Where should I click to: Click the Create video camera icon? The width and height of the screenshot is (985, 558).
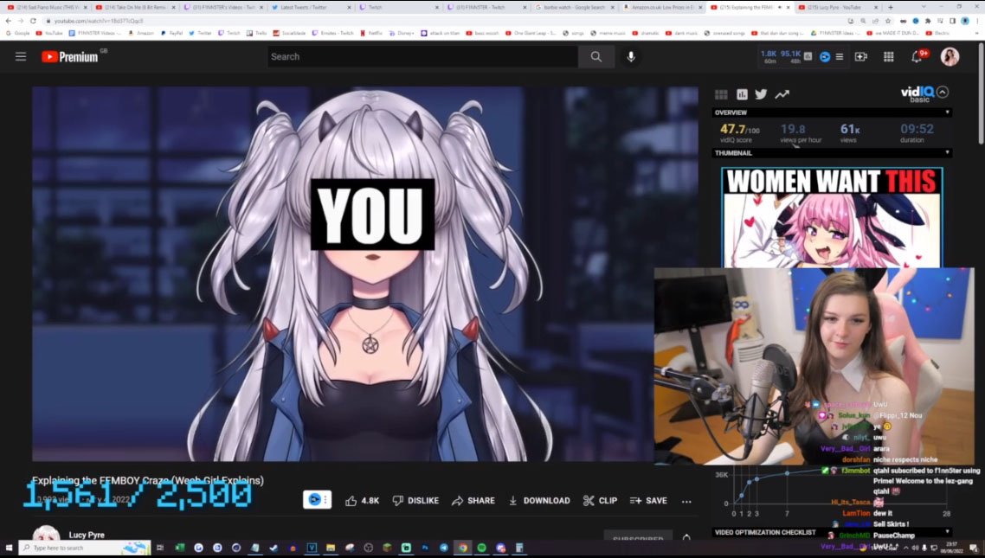[860, 56]
